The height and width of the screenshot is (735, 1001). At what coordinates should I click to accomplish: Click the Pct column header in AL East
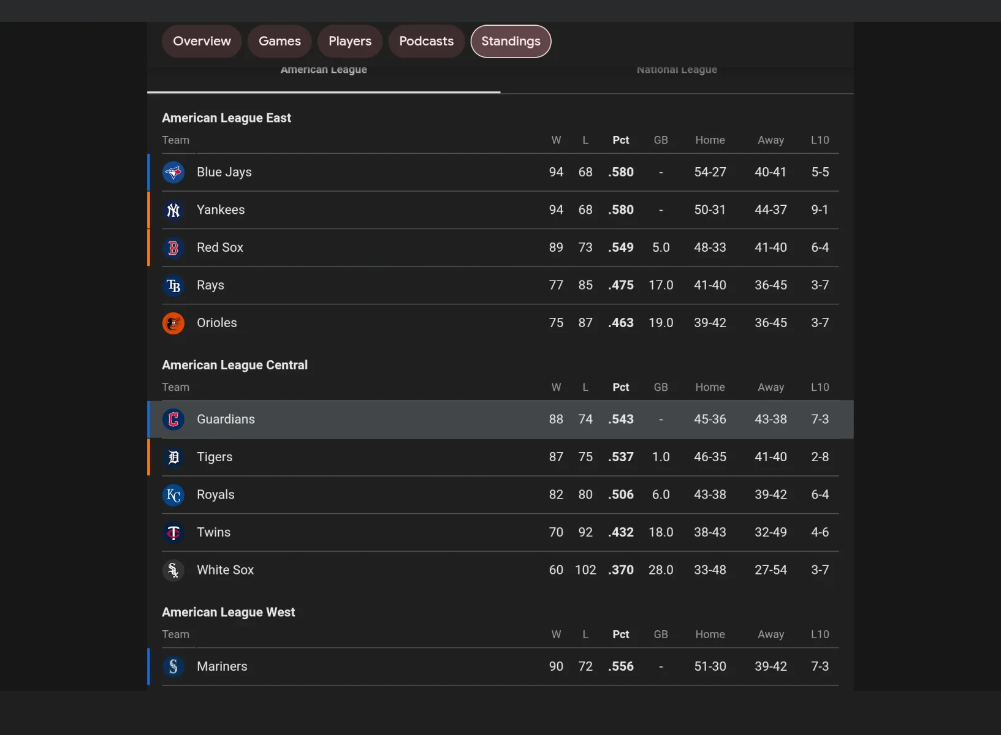coord(620,140)
